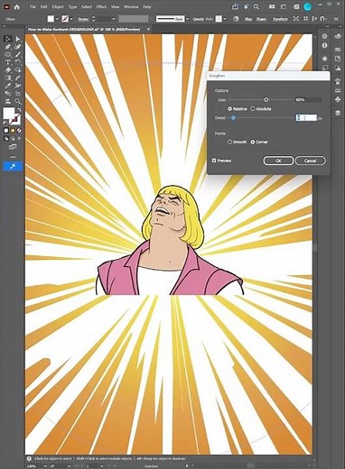
Task: Open the Arrange Documents icon
Action: coord(272,6)
